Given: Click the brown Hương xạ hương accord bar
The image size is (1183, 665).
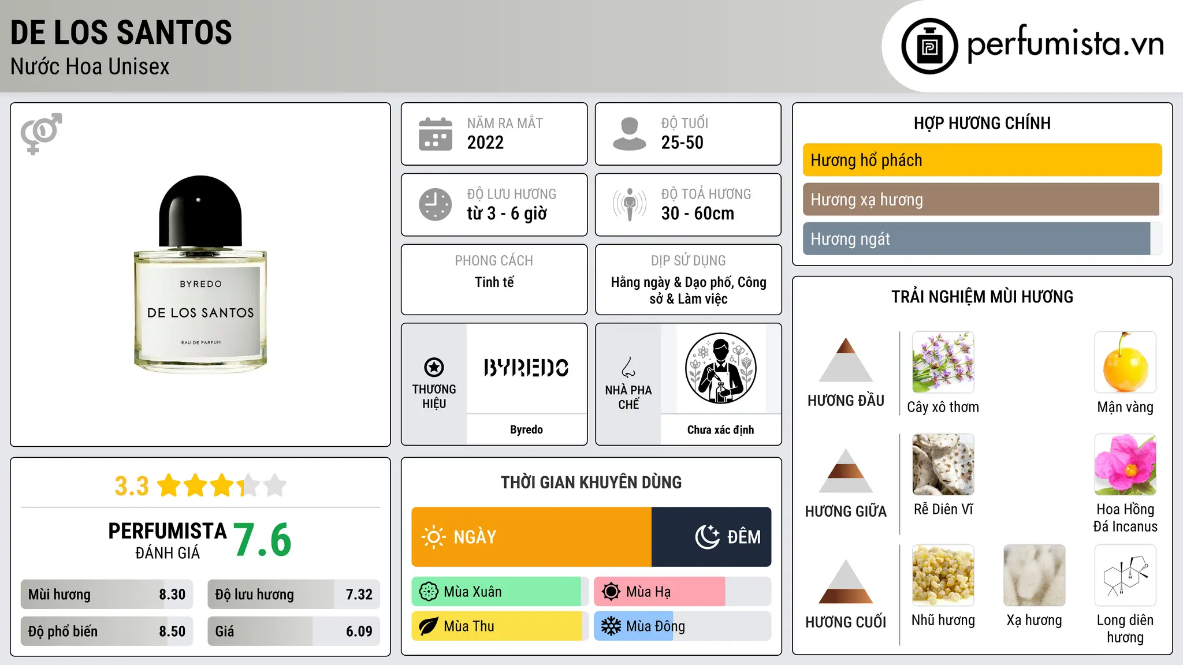Looking at the screenshot, I should click(981, 199).
